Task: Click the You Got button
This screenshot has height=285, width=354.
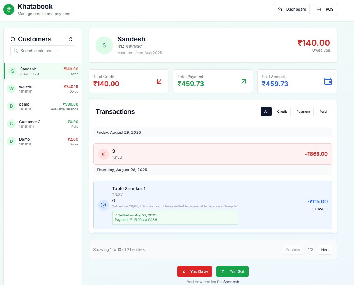Action: (x=232, y=271)
